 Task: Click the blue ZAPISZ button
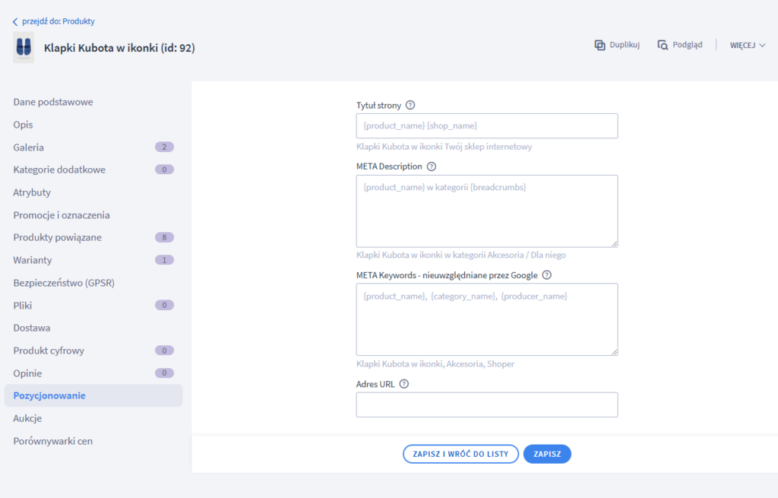click(x=547, y=454)
